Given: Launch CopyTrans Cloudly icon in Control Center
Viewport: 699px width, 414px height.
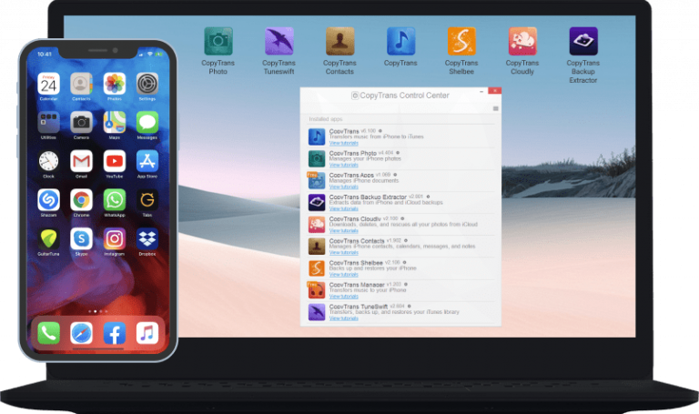Looking at the screenshot, I should [x=317, y=224].
